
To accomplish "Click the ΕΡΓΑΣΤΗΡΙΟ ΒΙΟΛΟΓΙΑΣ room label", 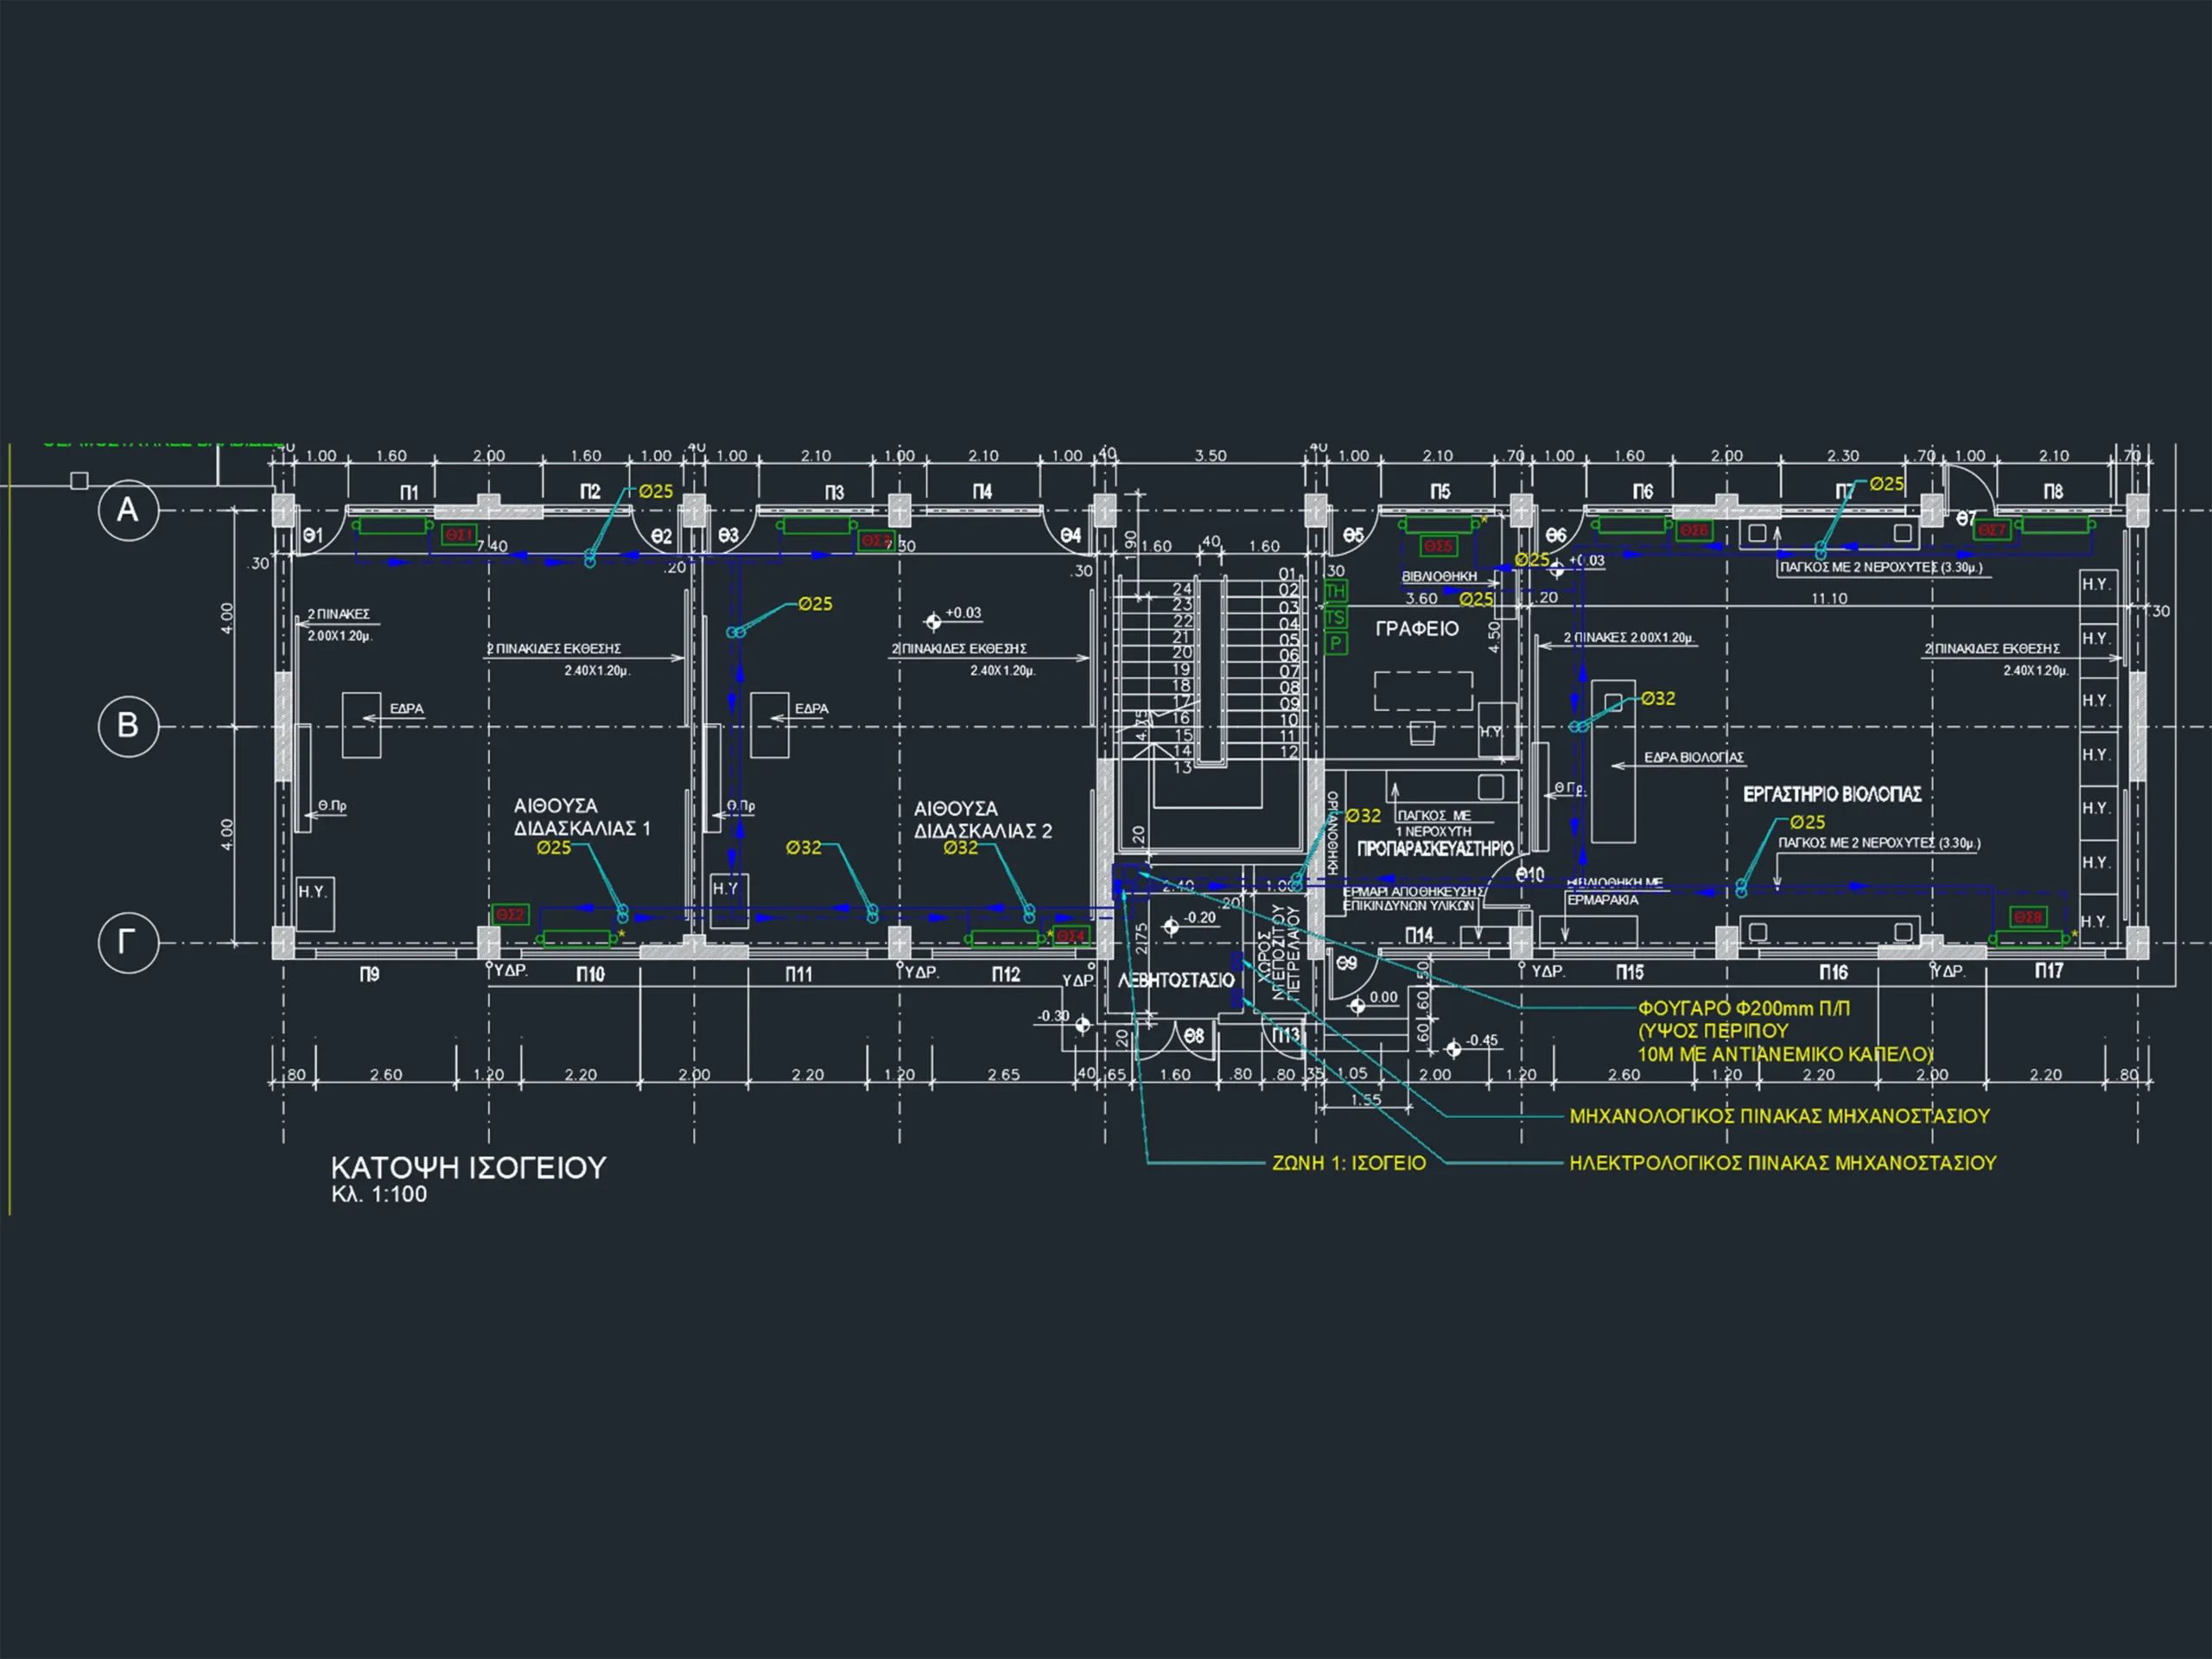I will click(1832, 794).
